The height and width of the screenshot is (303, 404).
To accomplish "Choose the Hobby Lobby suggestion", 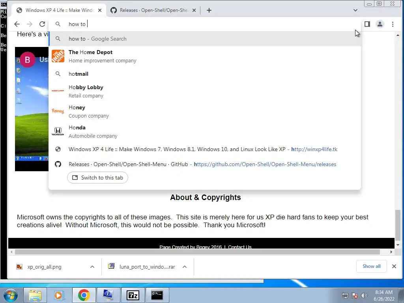I will click(x=205, y=91).
